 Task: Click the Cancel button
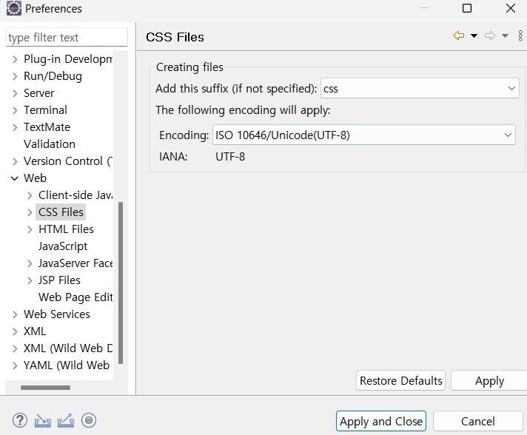(478, 421)
